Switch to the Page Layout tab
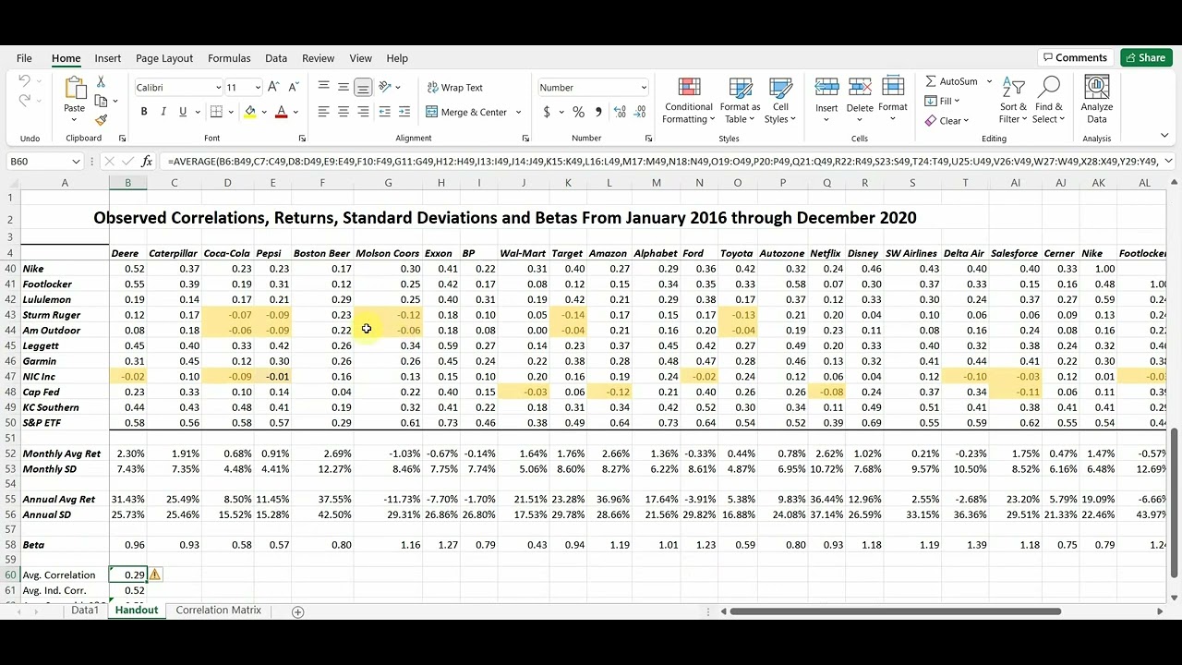Screen dimensions: 1182x665 164,58
